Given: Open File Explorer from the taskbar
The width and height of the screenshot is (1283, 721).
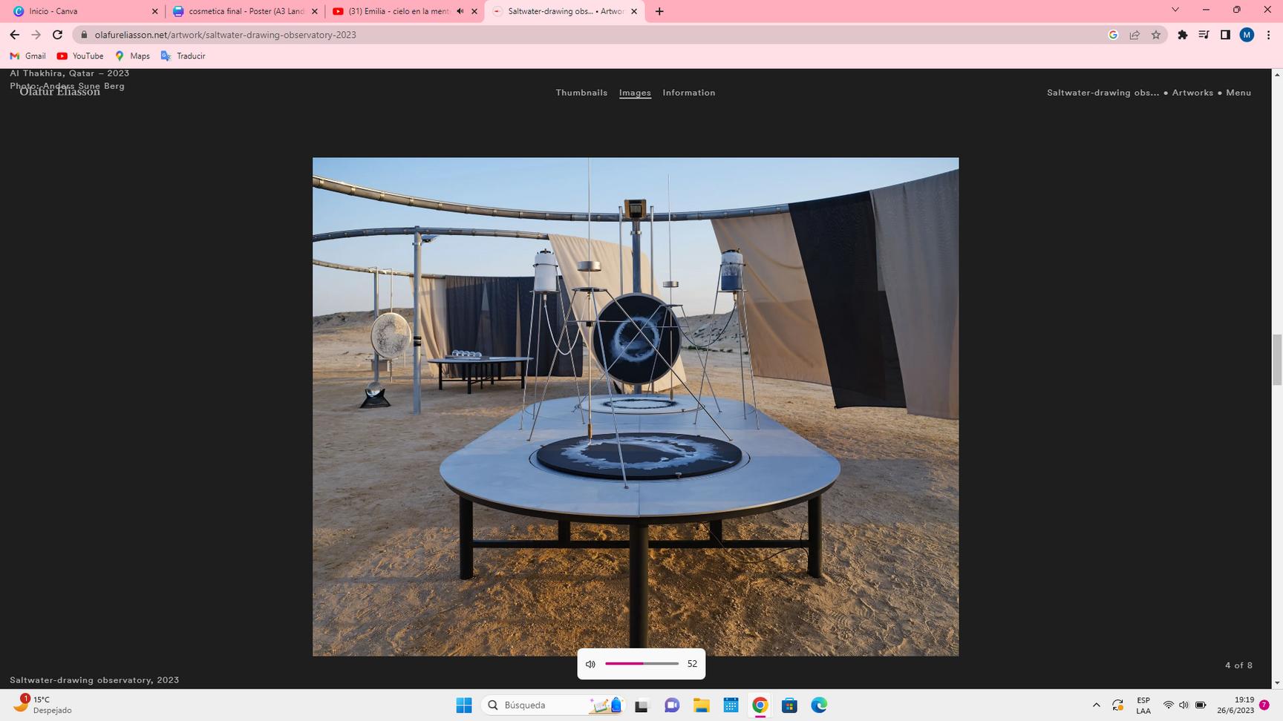Looking at the screenshot, I should point(701,705).
